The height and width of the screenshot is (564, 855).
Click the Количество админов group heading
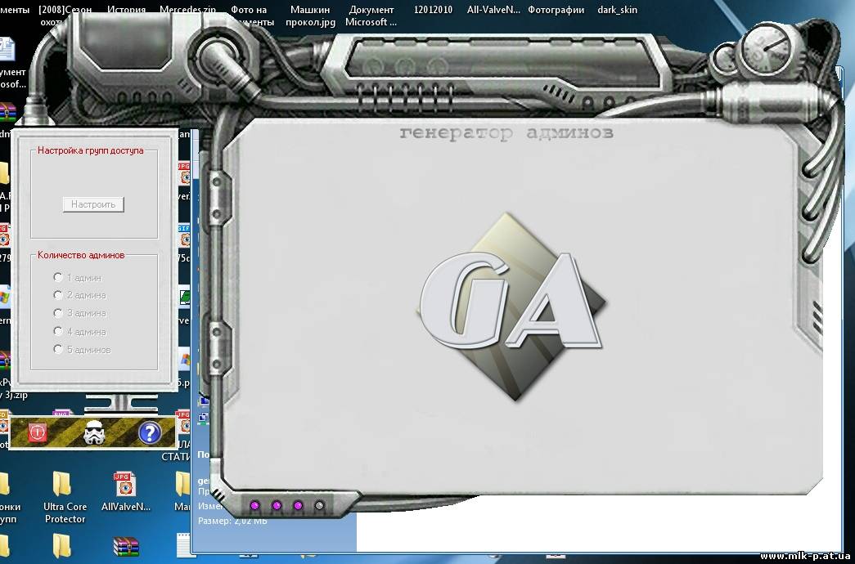click(x=81, y=255)
